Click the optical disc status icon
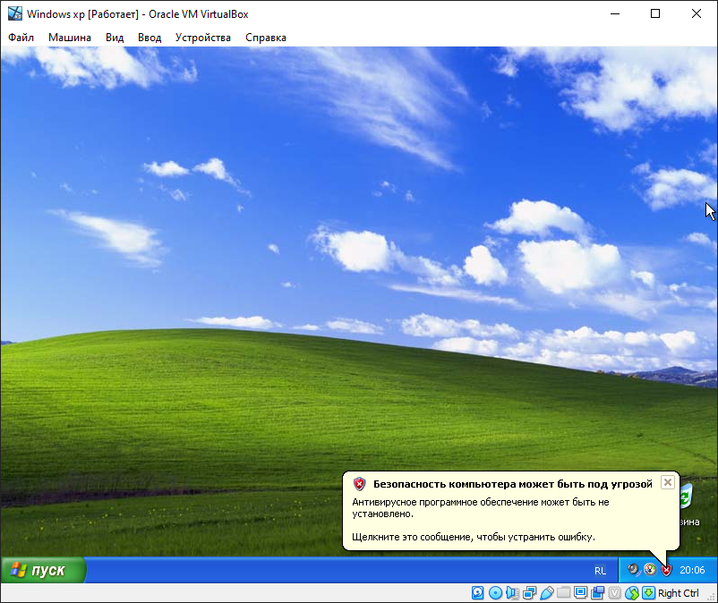The width and height of the screenshot is (718, 603). [x=495, y=593]
